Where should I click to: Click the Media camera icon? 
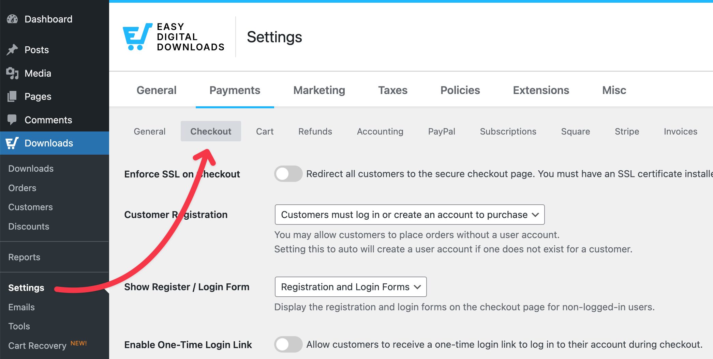pos(12,73)
